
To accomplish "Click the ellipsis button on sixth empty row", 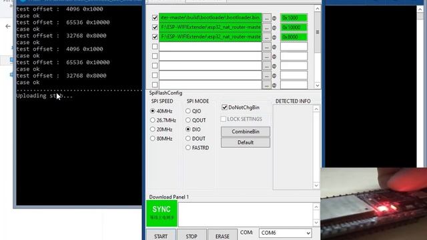I will point(267,66).
